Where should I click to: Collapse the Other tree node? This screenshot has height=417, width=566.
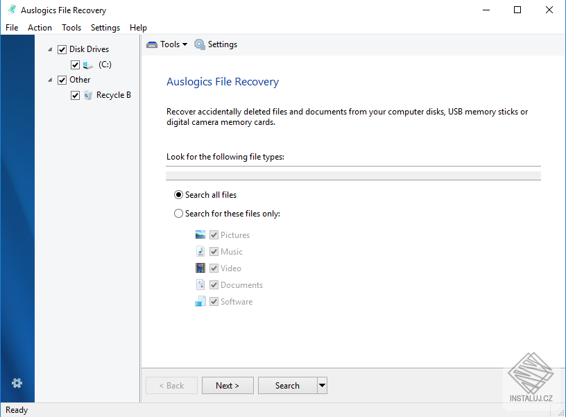coord(49,79)
